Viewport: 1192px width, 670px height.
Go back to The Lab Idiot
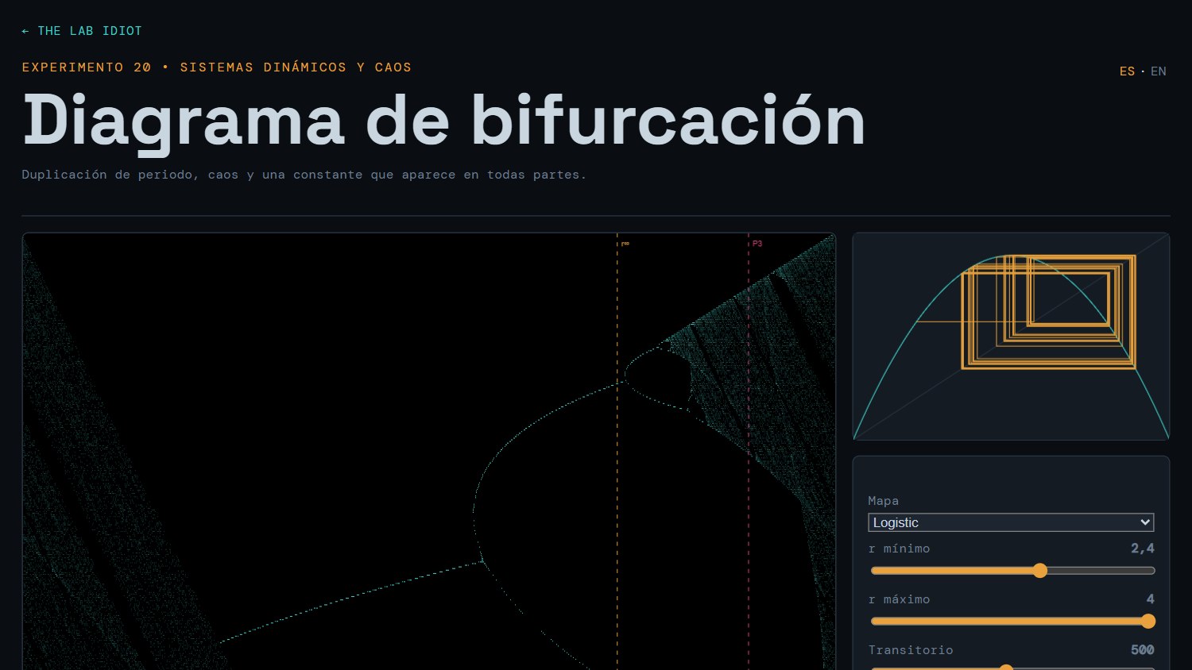(x=82, y=31)
